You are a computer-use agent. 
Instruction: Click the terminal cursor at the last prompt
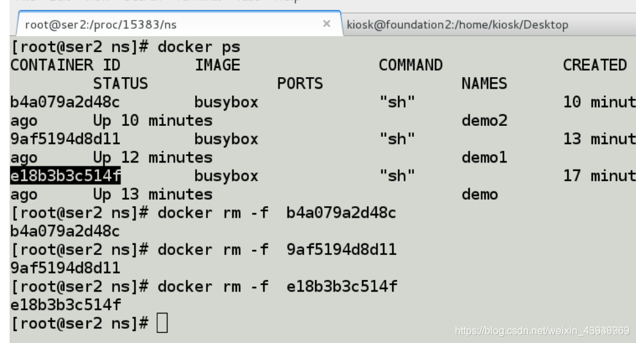pyautogui.click(x=162, y=323)
